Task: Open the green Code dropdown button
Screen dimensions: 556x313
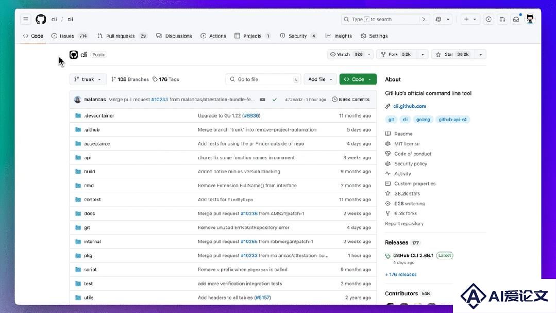Action: (358, 79)
